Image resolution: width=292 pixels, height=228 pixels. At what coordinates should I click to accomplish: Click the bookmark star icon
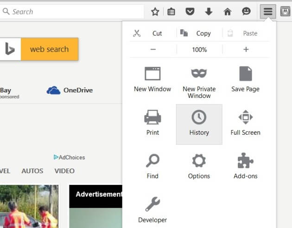[155, 12]
